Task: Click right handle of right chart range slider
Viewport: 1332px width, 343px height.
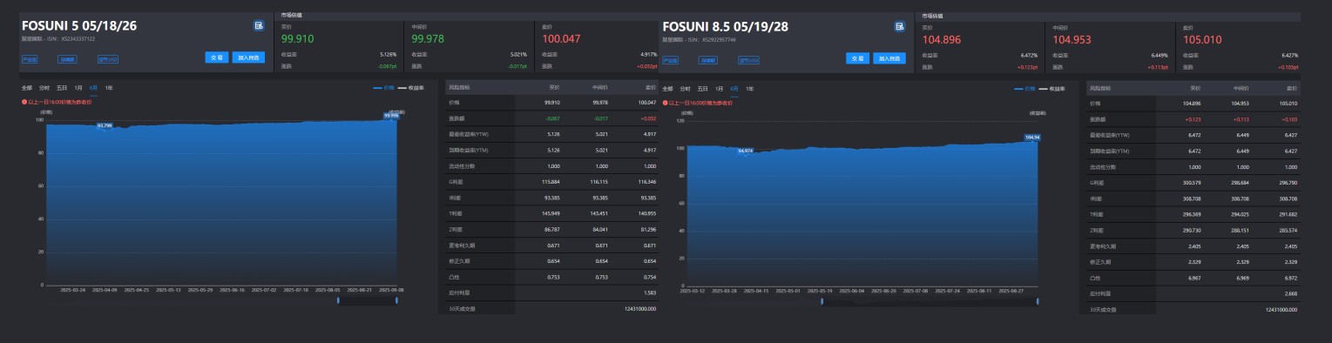Action: [x=1038, y=301]
